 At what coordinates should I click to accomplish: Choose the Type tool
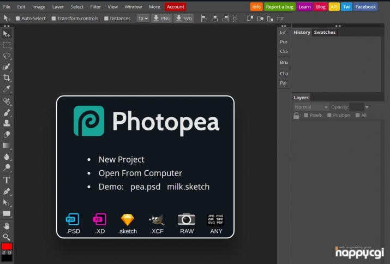[7, 180]
